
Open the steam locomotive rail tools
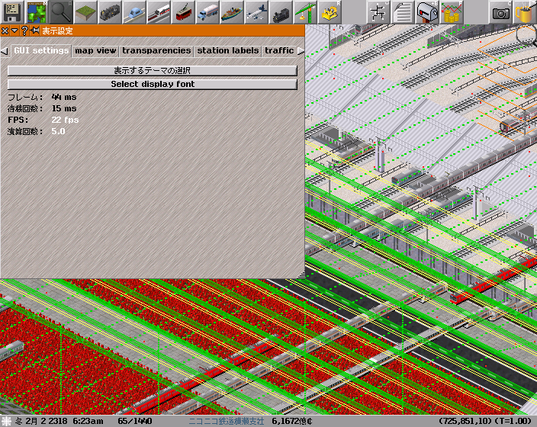tap(110, 12)
